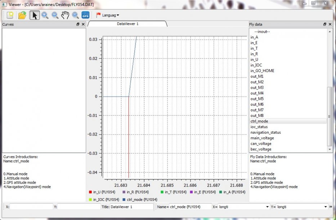Viewport: 336px width, 220px height.
Task: Select the arrow pointer tool
Action: pyautogui.click(x=35, y=15)
